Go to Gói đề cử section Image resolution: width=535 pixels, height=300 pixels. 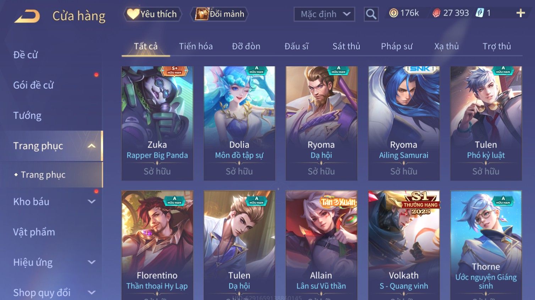click(x=33, y=85)
